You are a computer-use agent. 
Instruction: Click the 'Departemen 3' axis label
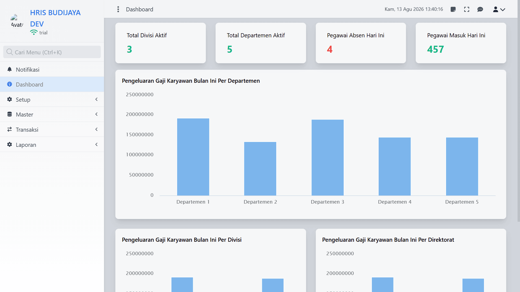click(327, 202)
